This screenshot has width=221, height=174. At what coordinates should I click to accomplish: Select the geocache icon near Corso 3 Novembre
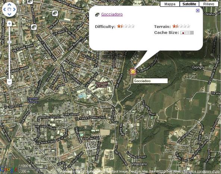tap(34, 27)
